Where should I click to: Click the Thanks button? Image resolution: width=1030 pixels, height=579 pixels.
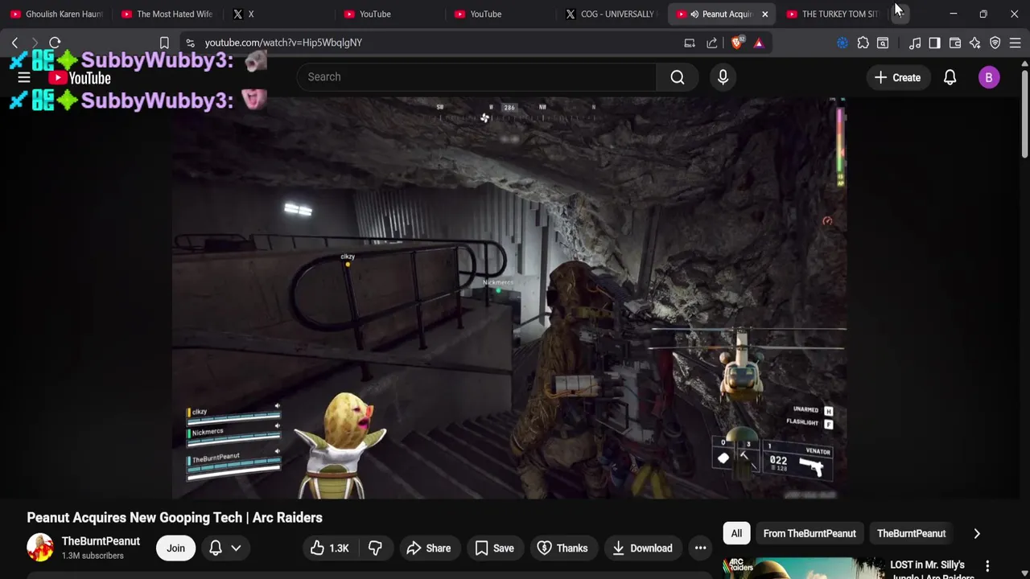[562, 548]
